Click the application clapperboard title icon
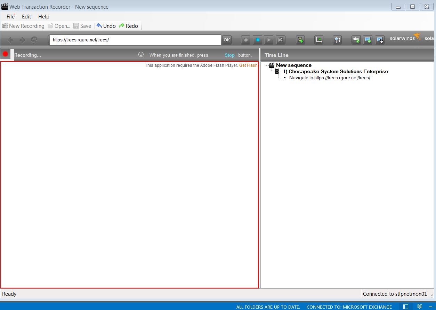436x310 pixels. coord(5,6)
